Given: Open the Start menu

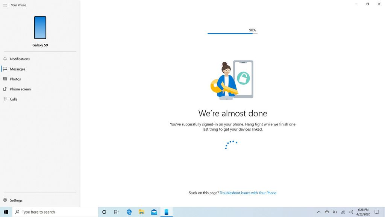Looking at the screenshot, I should click(6, 212).
